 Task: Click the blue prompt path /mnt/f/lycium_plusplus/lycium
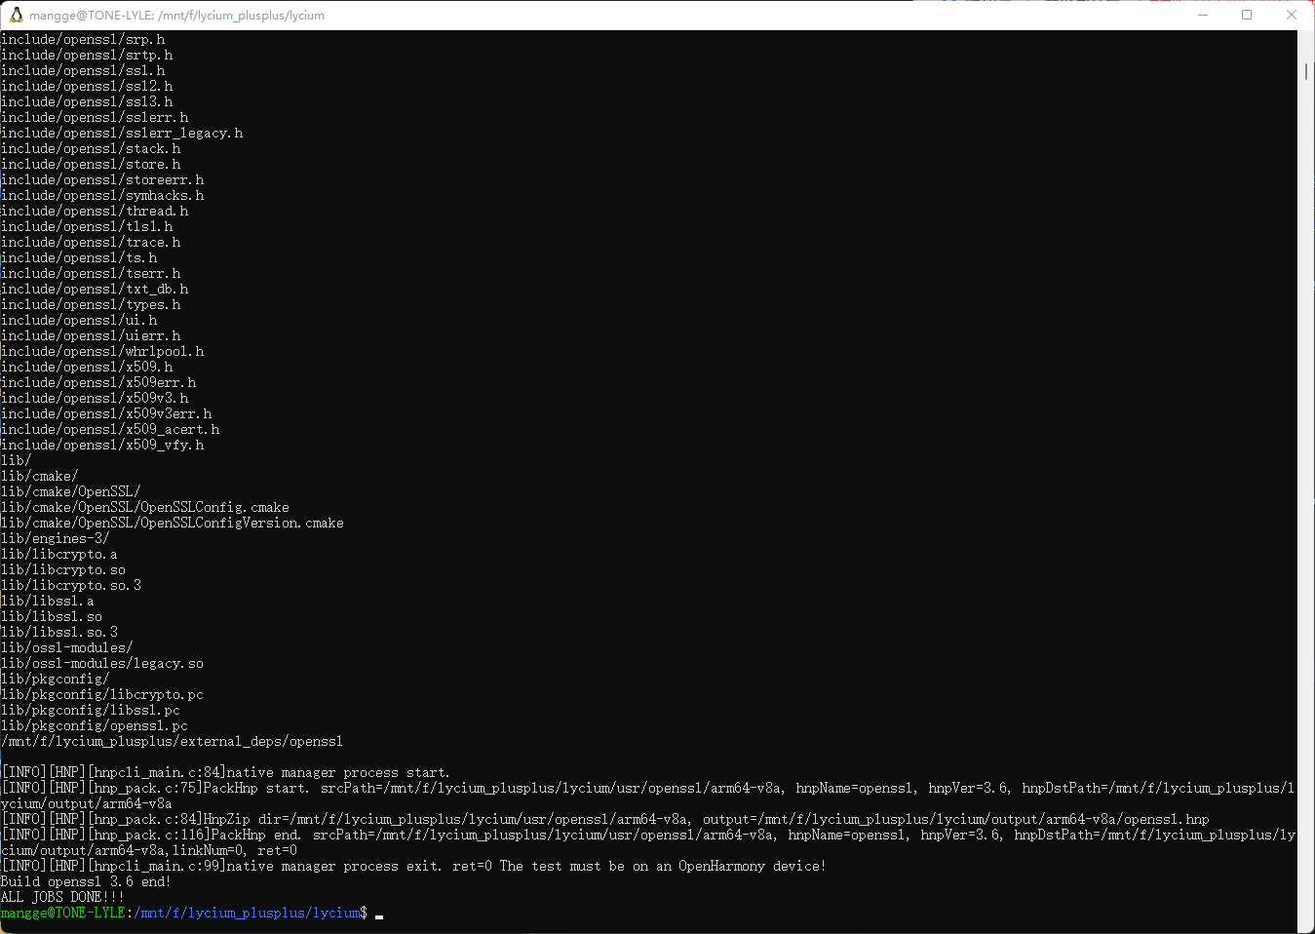tap(247, 914)
